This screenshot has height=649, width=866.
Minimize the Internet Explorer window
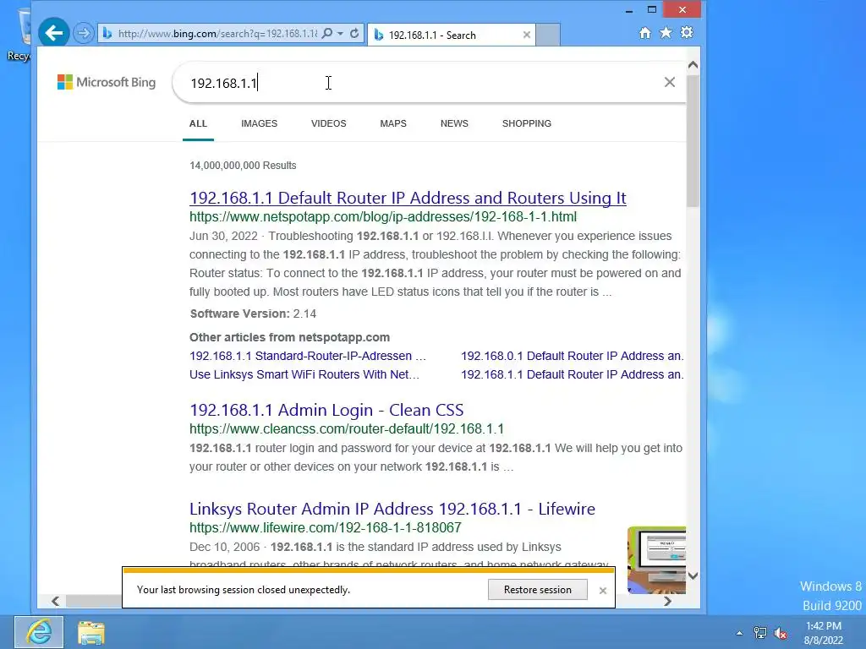click(x=628, y=10)
